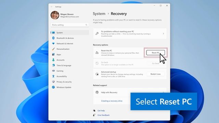The image size is (219, 123).
Task: Click the Give feedback person icon
Action: [94, 115]
